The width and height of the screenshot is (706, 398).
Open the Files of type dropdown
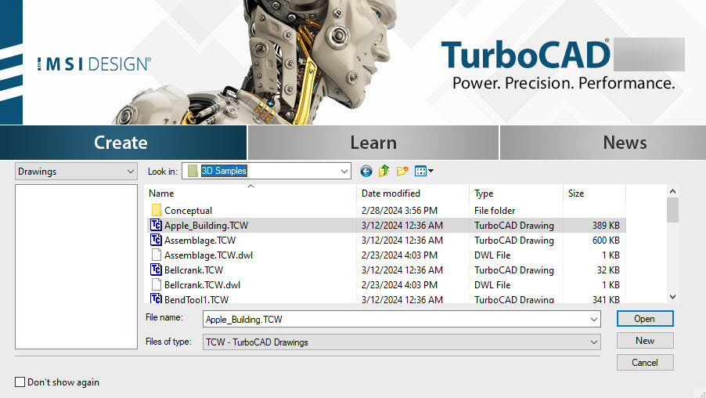(402, 342)
